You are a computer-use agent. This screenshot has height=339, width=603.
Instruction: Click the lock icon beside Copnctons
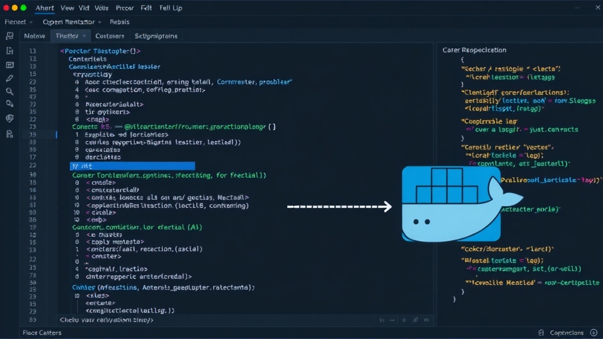[x=541, y=333]
